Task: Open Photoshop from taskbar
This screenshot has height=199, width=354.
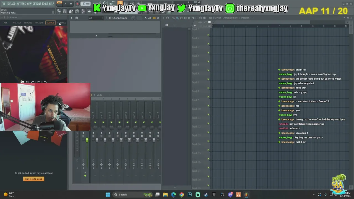Action: [190, 195]
